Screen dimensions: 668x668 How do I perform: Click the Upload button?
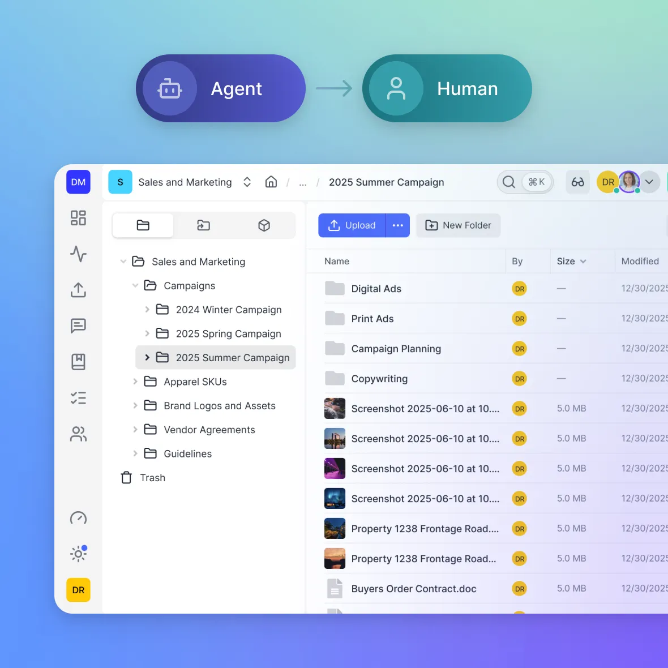351,225
